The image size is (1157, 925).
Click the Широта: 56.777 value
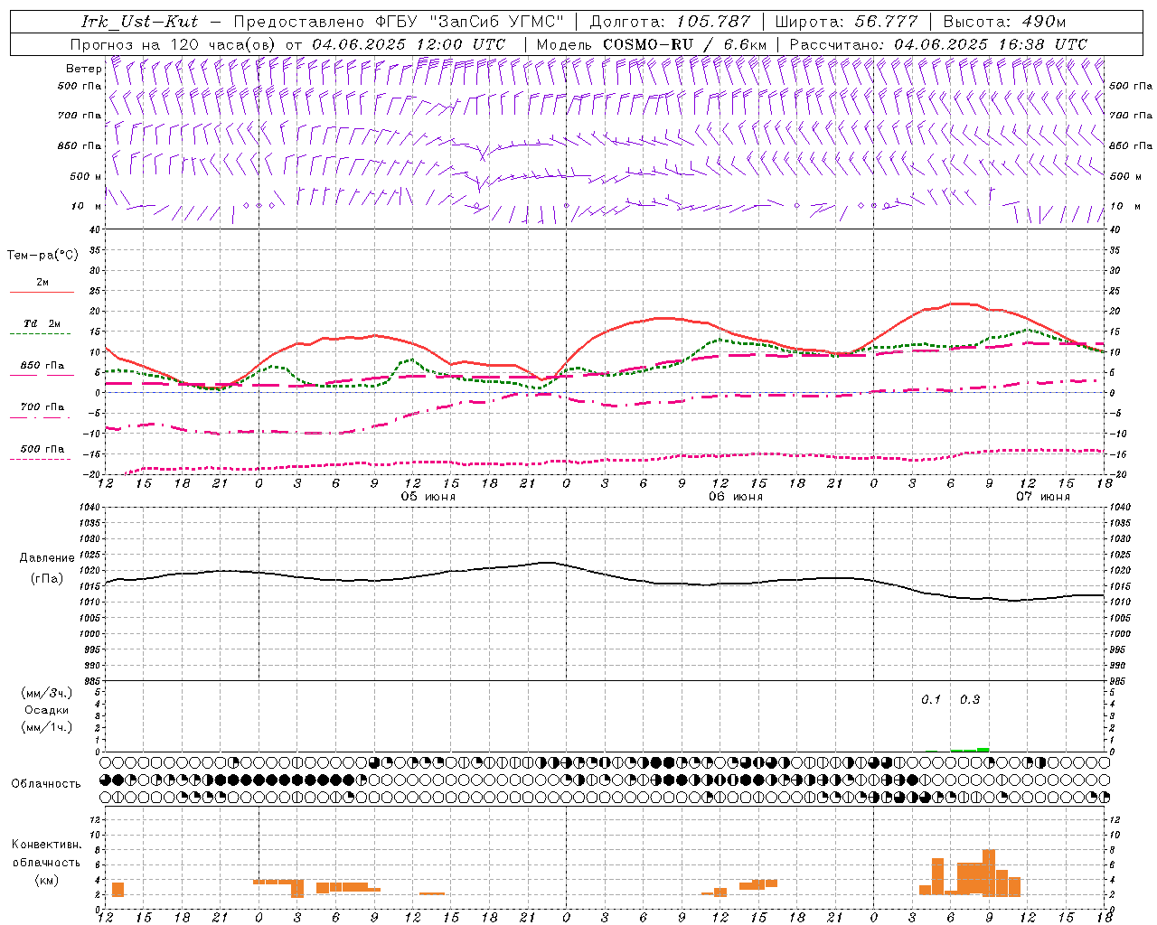point(848,22)
